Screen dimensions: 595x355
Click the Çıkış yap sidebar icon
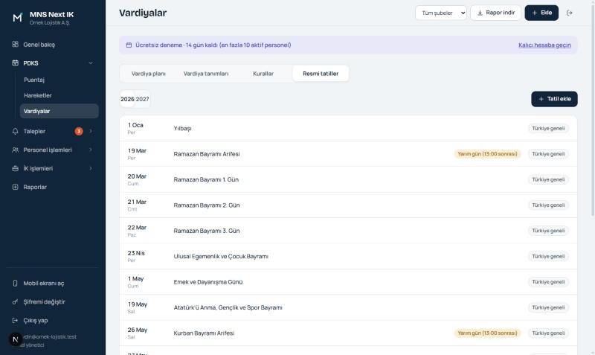(x=15, y=320)
